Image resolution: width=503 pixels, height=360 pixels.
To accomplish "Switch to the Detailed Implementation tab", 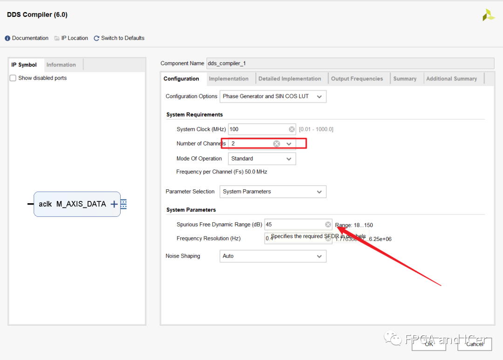I will click(x=290, y=79).
